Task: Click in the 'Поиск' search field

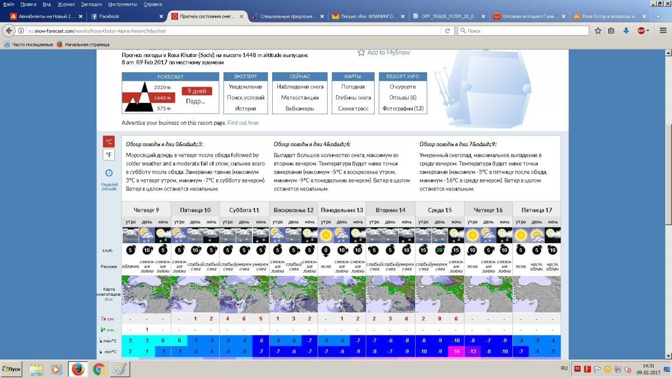Action: (x=524, y=31)
